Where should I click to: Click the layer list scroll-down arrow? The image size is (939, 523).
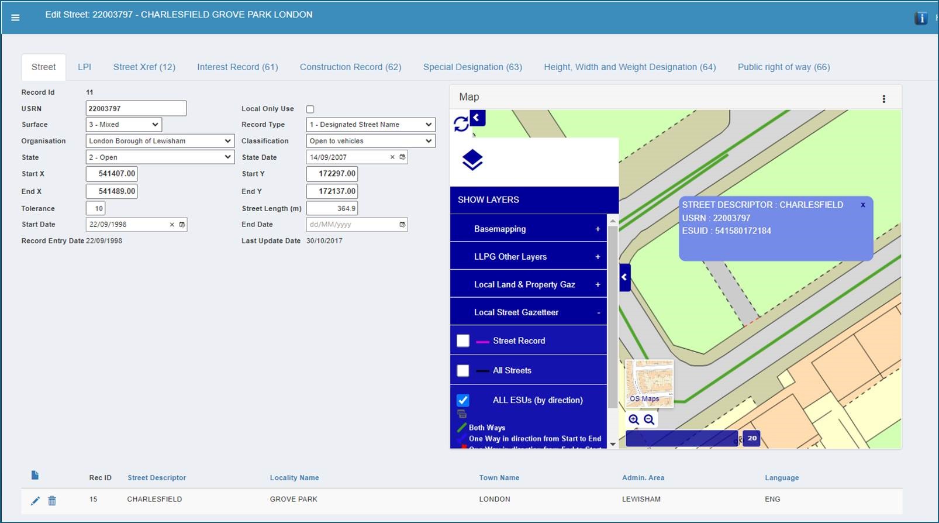click(612, 445)
